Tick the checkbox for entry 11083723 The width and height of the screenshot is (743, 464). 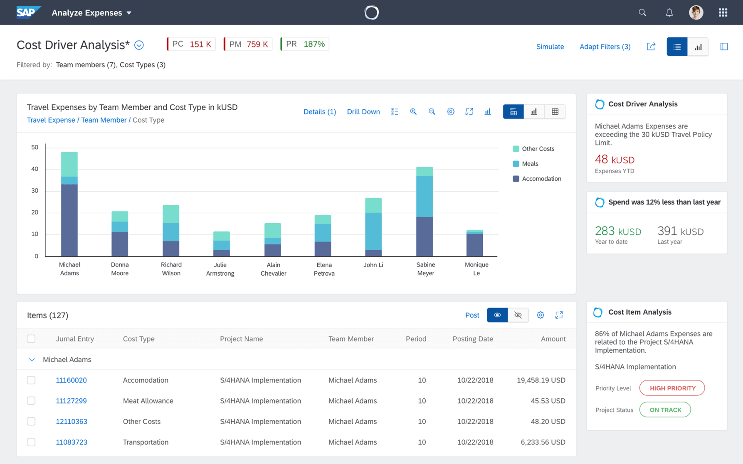click(x=31, y=442)
